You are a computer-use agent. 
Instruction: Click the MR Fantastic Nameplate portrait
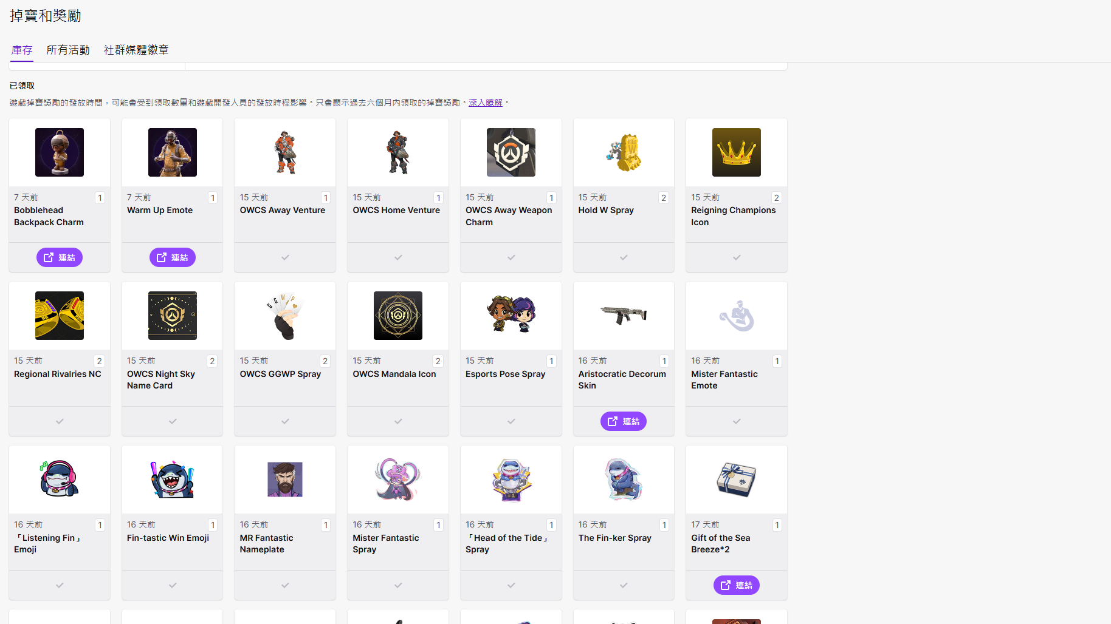pyautogui.click(x=285, y=480)
